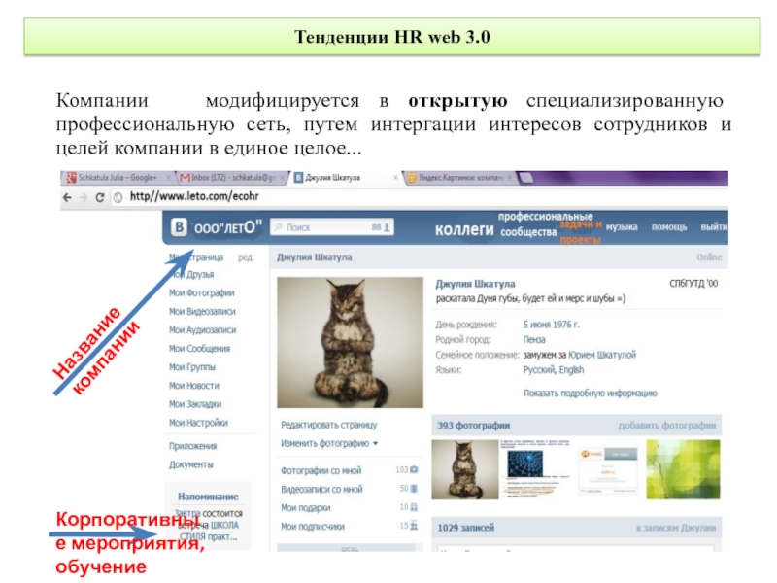Click the subscribers icon next to 15
777x583 pixels.
pyautogui.click(x=414, y=526)
